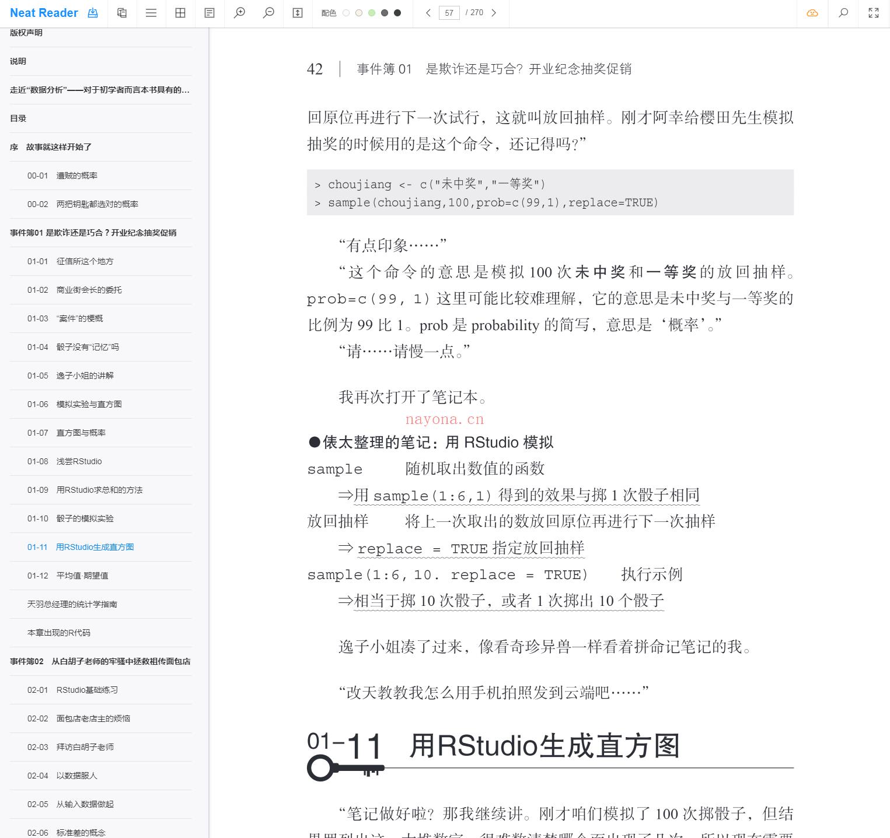Viewport: 890px width, 838px height.
Task: Open the 走近“数据分析” chapter
Action: click(x=100, y=90)
